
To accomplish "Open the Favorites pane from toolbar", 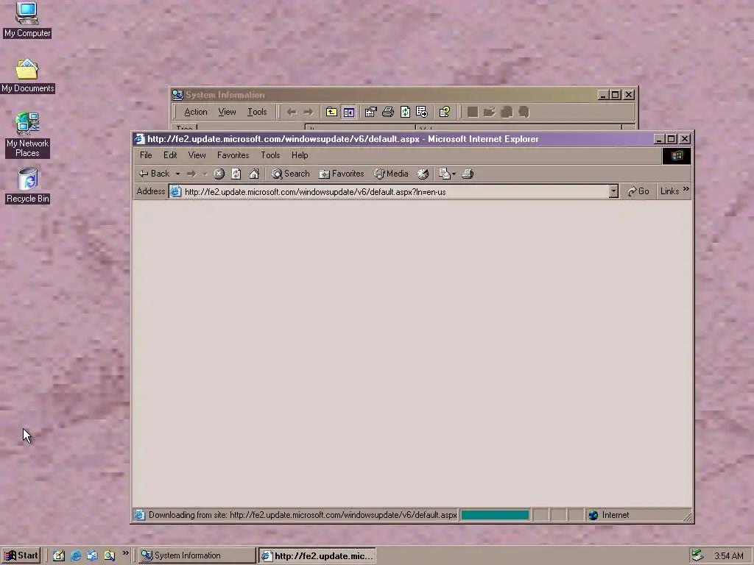I will (x=342, y=174).
